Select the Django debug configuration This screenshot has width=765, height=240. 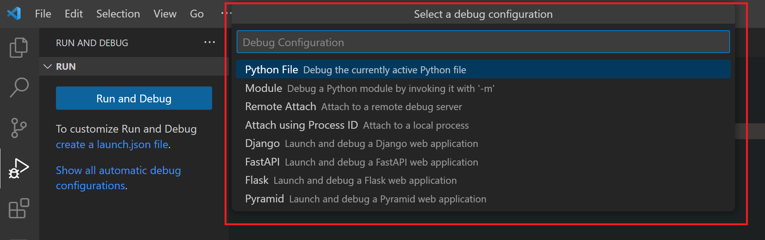coord(483,143)
